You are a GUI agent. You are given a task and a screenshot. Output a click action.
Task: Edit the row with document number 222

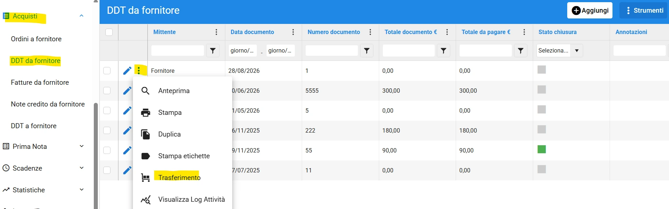tap(127, 130)
